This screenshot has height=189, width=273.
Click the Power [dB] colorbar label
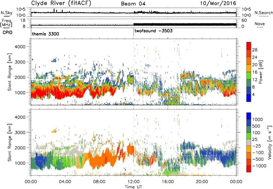tap(261, 72)
